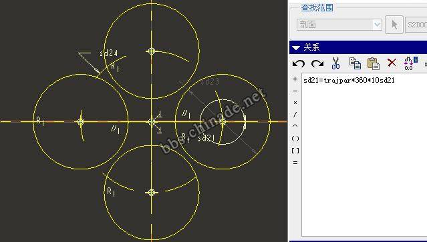Click the scissors Cut icon
427x242 pixels.
pos(335,63)
